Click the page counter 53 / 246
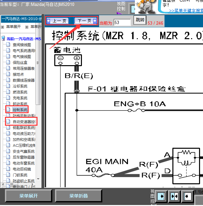 coord(155,23)
